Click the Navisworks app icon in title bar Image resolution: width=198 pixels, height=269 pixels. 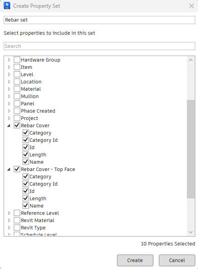coord(7,5)
